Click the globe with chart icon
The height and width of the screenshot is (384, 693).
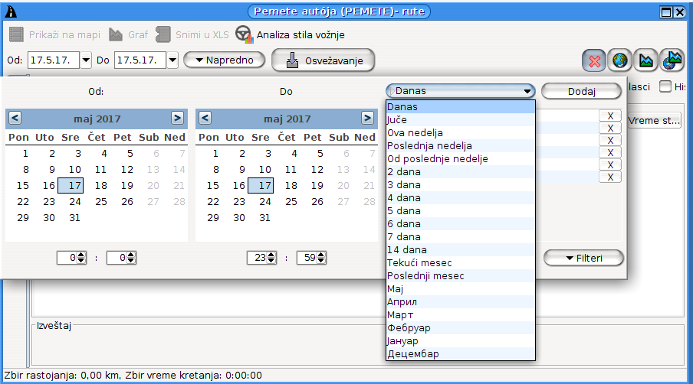coord(672,60)
